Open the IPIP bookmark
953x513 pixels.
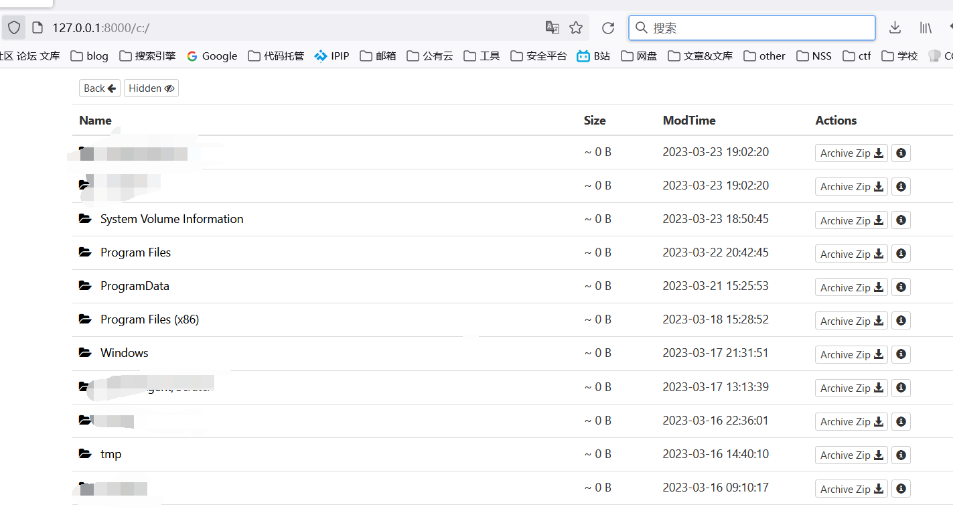[x=332, y=56]
